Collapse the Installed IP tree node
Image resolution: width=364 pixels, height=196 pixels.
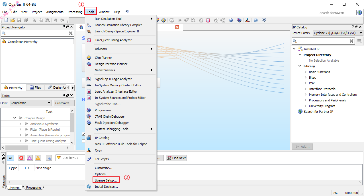pos(295,49)
